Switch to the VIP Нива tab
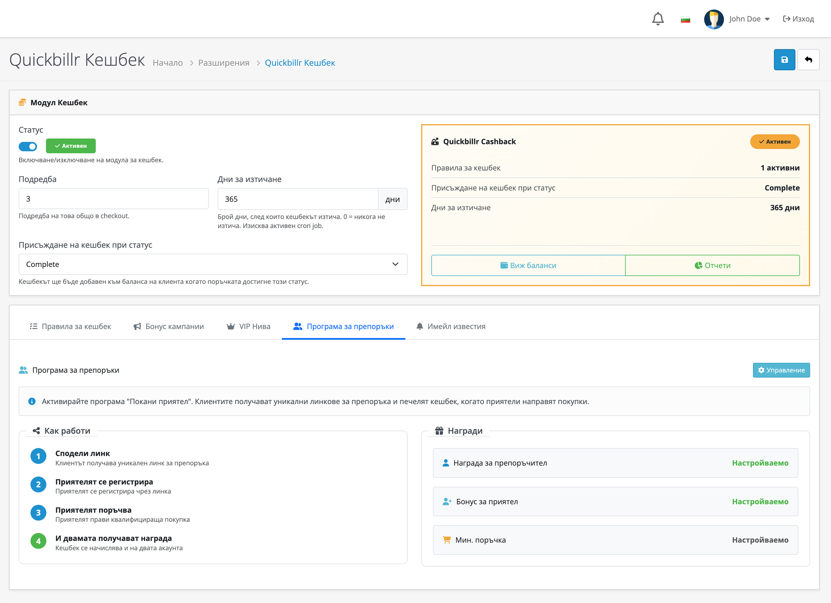This screenshot has height=603, width=831. point(248,326)
